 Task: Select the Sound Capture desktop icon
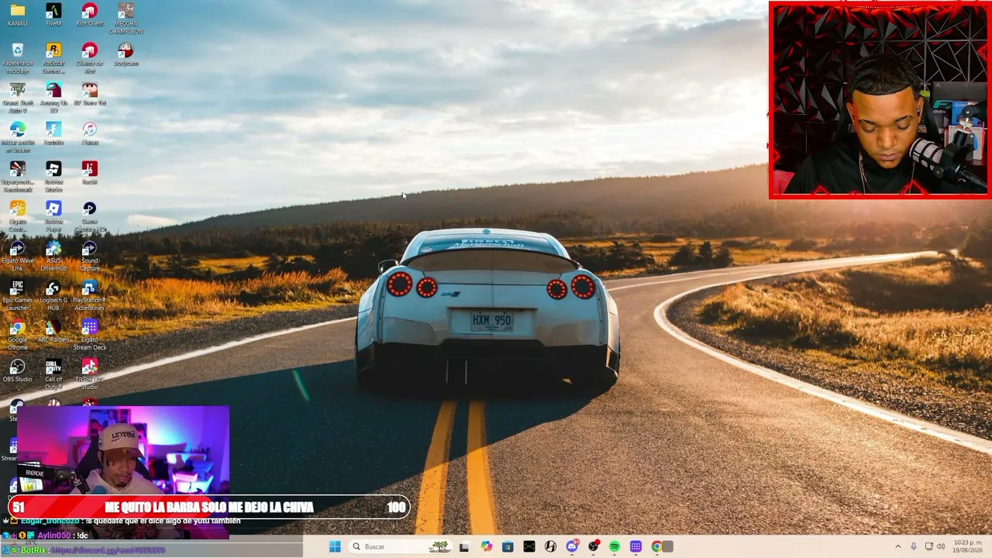pyautogui.click(x=89, y=256)
